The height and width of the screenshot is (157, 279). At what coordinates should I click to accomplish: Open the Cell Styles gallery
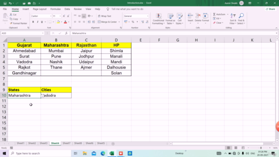(x=180, y=19)
